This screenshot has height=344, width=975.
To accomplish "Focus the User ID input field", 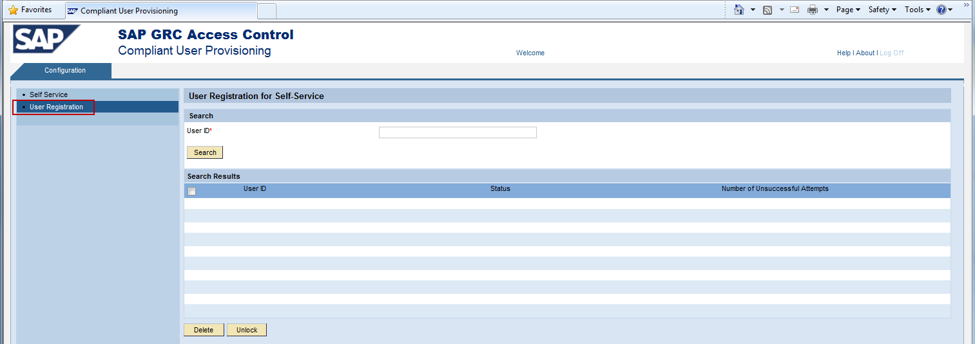I will [458, 132].
